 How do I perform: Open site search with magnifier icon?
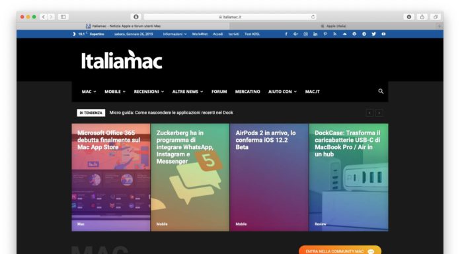[x=381, y=92]
